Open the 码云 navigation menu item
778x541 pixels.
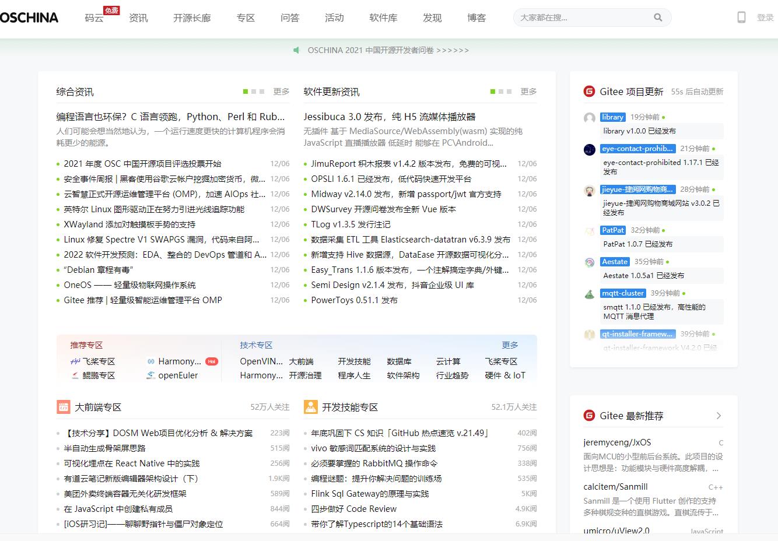(94, 18)
